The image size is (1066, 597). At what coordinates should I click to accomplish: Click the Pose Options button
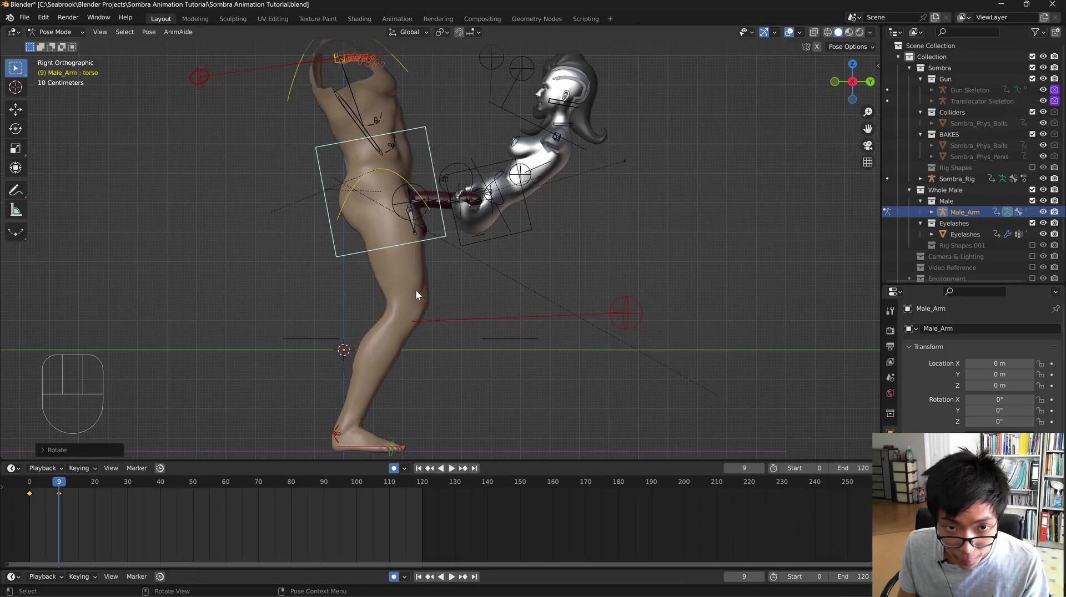(851, 47)
